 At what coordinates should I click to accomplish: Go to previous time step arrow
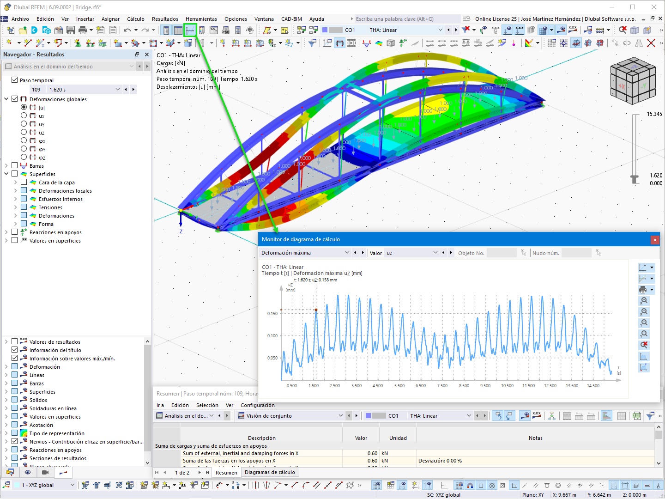point(126,90)
